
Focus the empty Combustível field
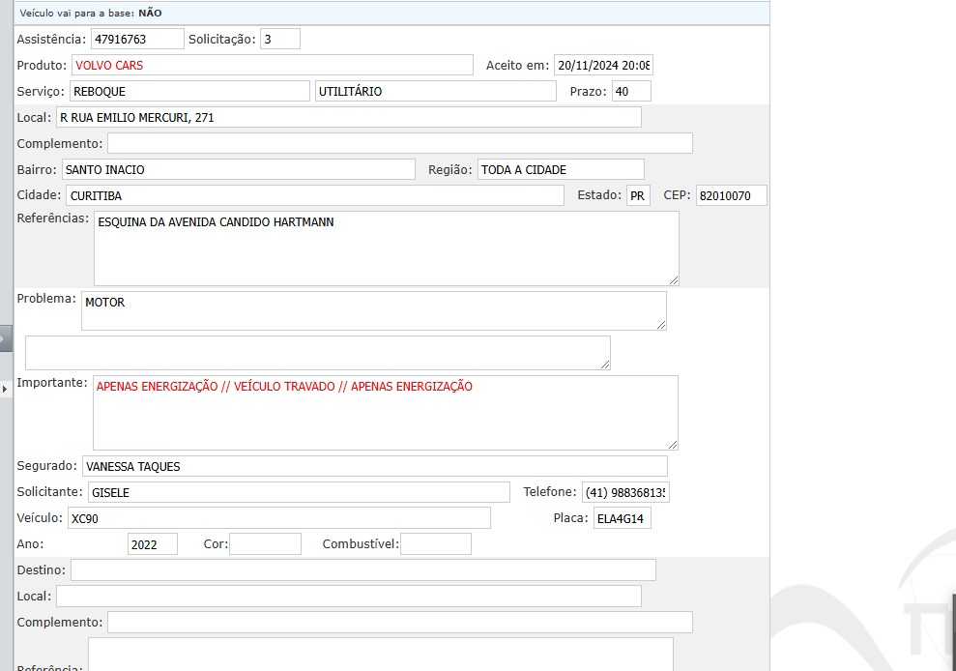pyautogui.click(x=435, y=544)
